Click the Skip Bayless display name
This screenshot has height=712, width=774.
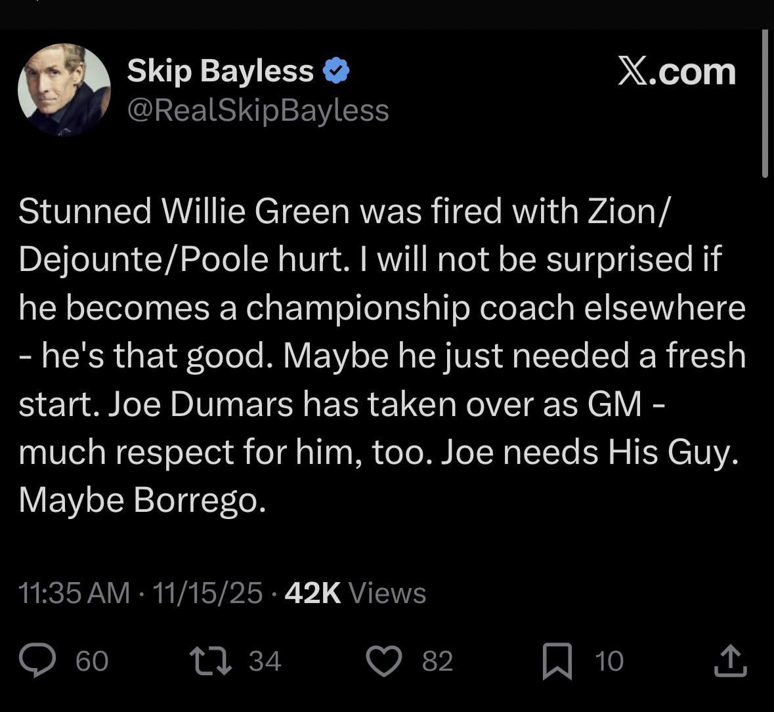pyautogui.click(x=220, y=71)
